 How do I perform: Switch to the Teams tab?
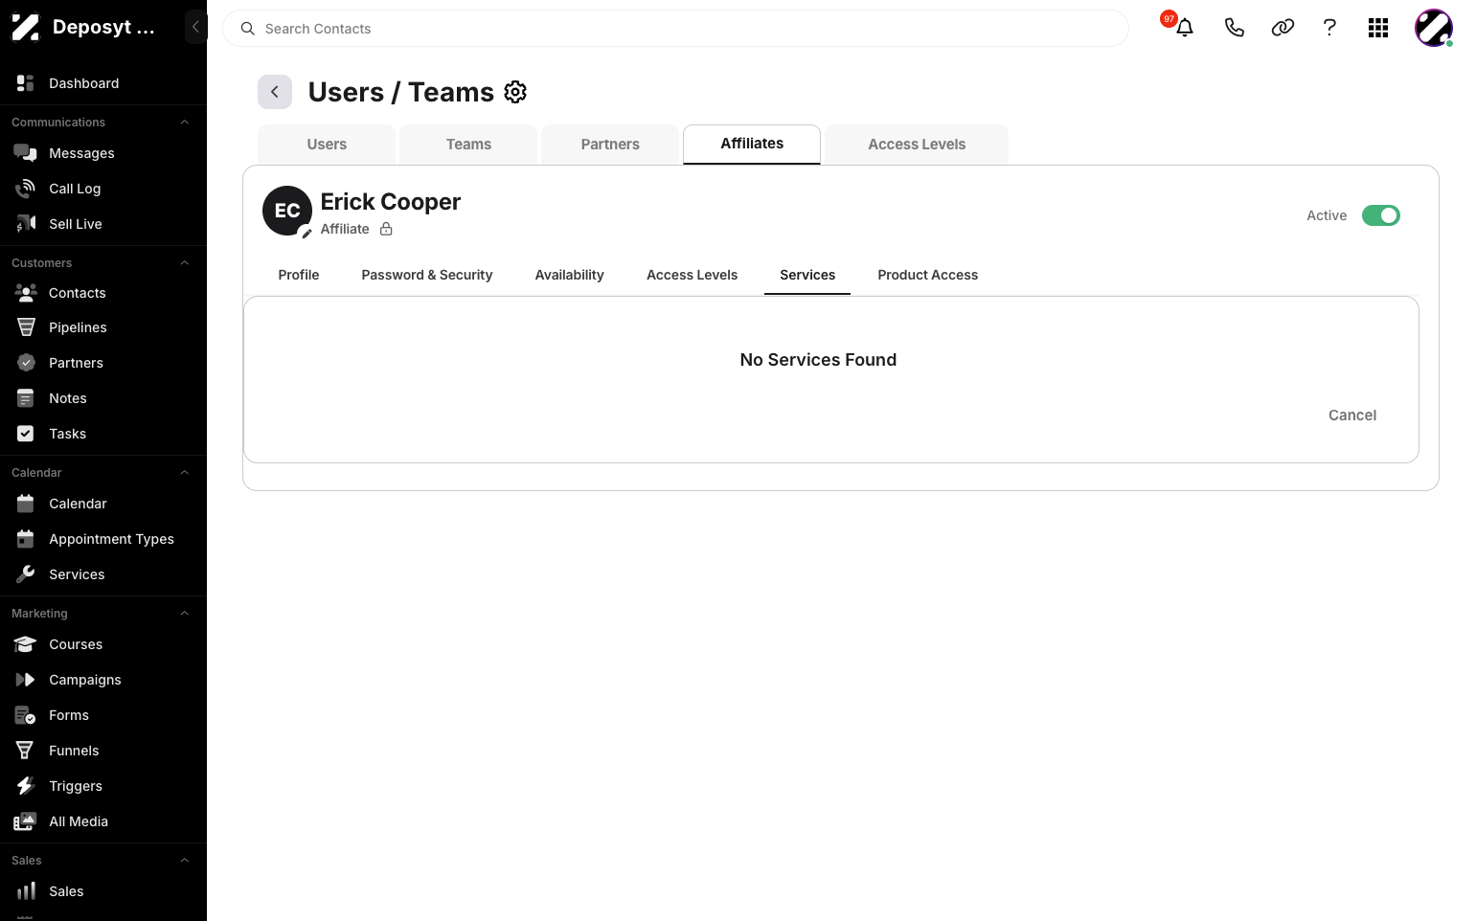pos(468,145)
